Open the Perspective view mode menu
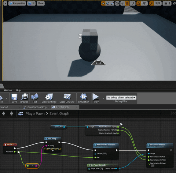 (17, 3)
